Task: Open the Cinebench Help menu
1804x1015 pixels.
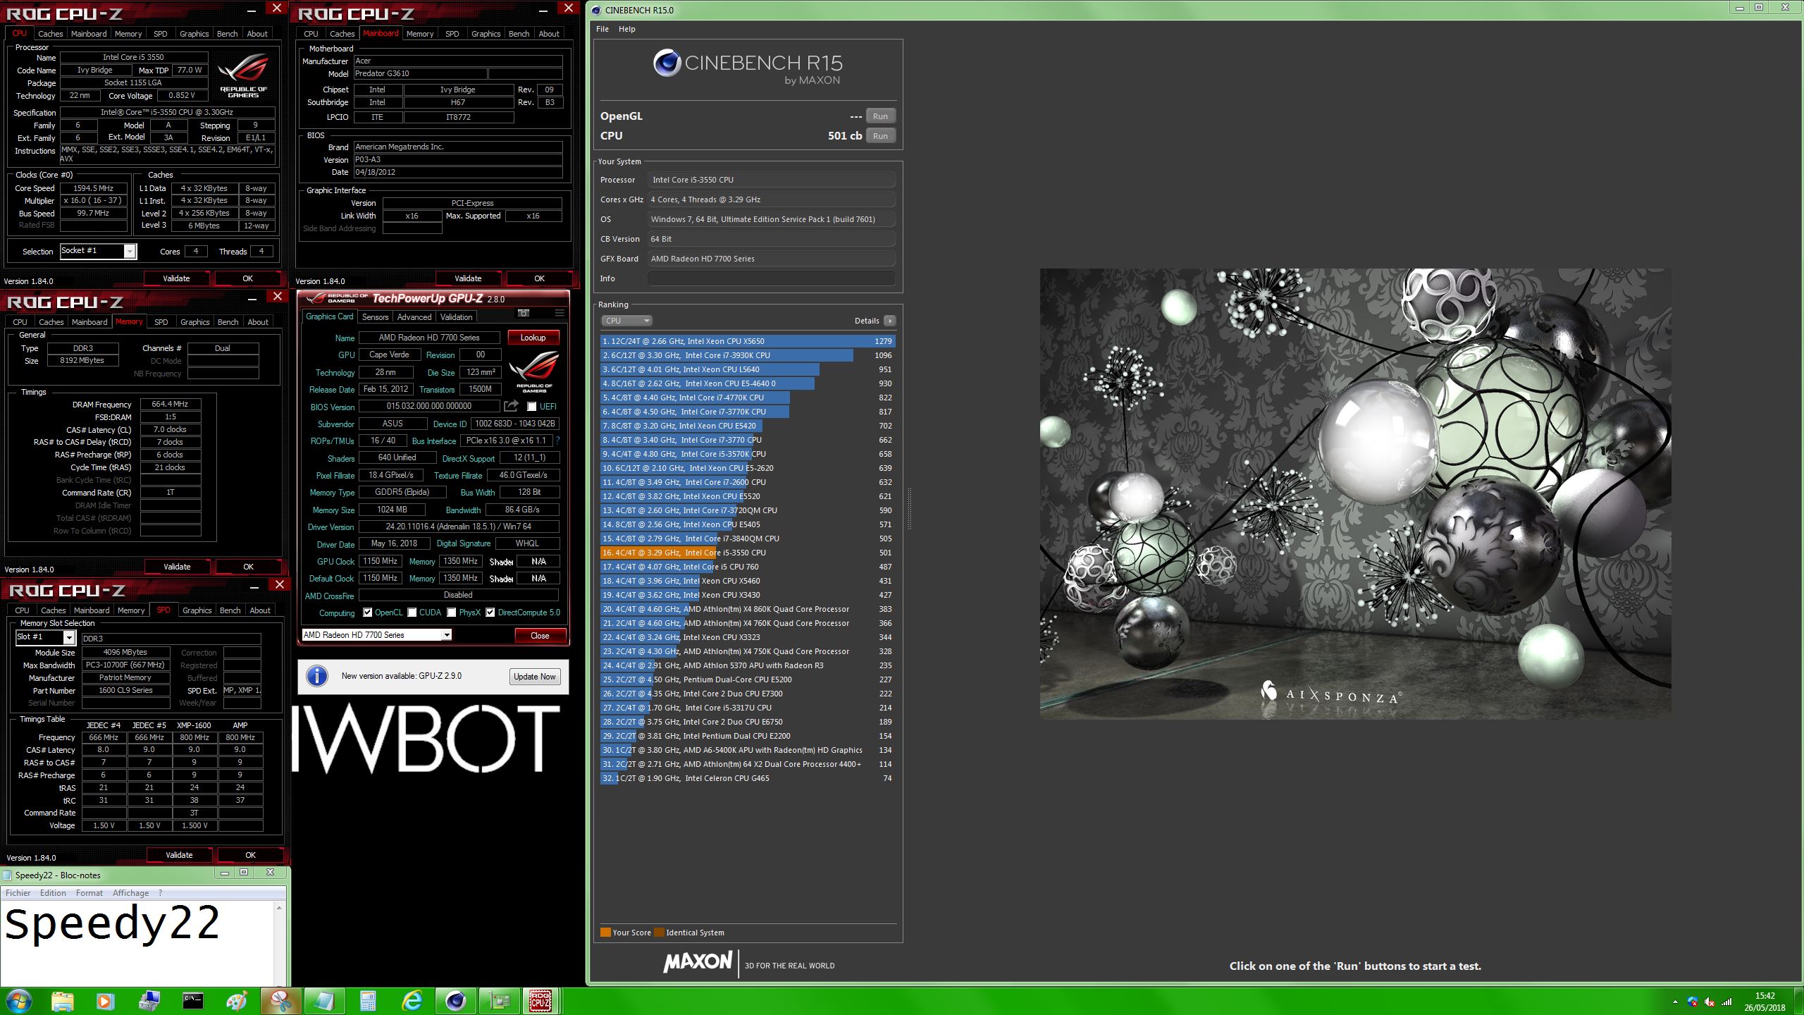Action: point(626,29)
